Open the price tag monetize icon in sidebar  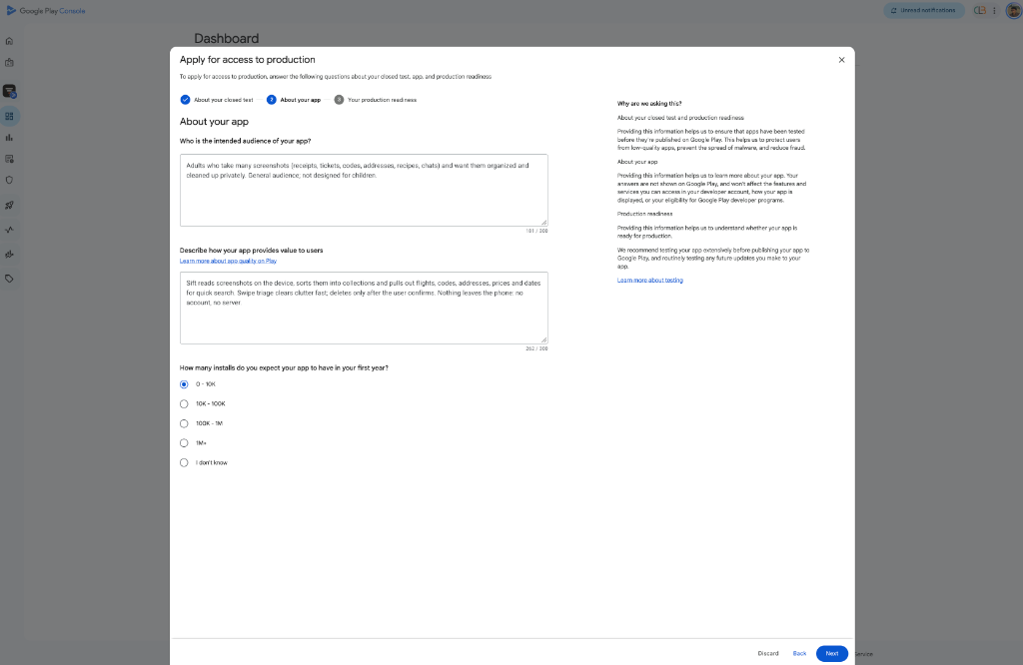click(9, 279)
